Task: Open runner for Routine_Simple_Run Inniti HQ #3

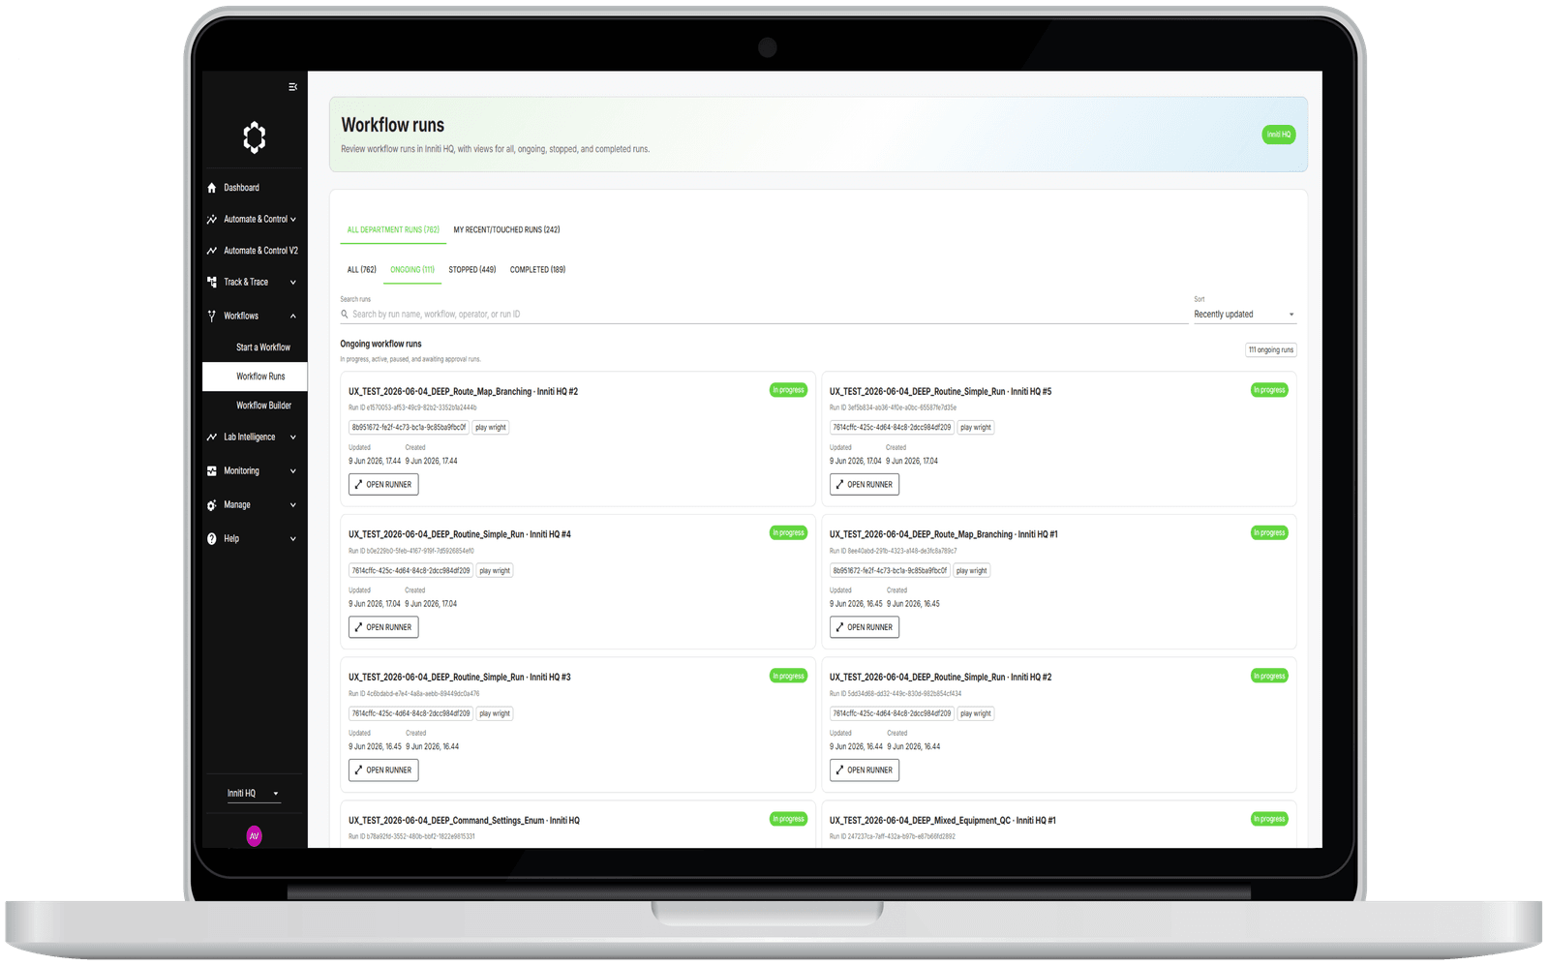Action: coord(383,770)
